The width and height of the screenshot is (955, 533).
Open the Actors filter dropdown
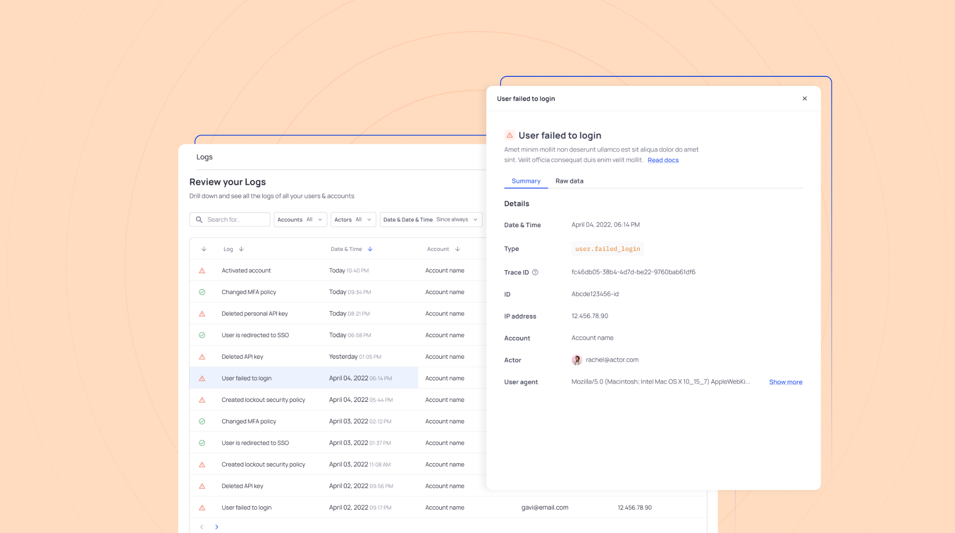point(353,219)
